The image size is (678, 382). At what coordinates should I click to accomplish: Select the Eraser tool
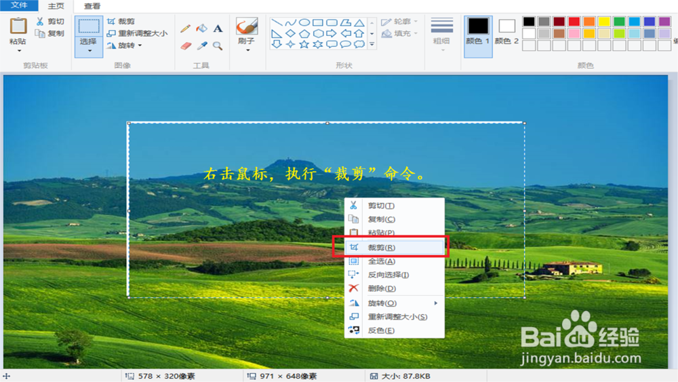[x=186, y=45]
